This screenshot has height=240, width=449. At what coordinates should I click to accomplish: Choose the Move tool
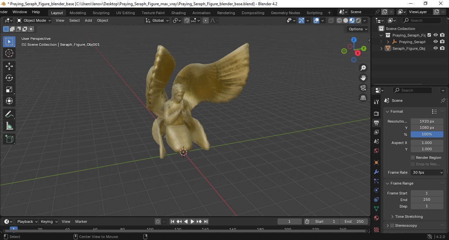(x=9, y=66)
